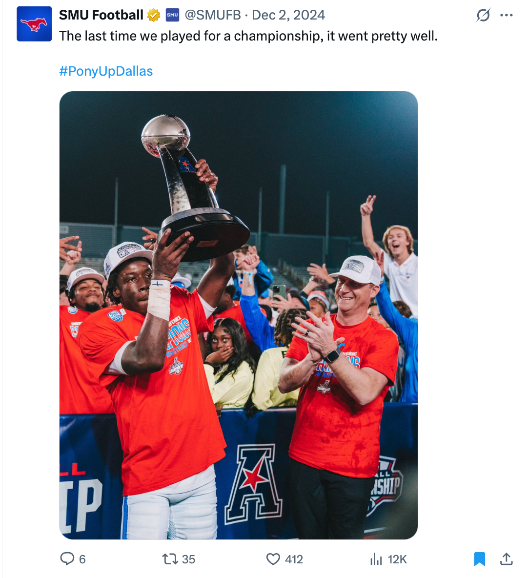Click the 35 reposts count
This screenshot has height=578, width=528.
pyautogui.click(x=188, y=559)
